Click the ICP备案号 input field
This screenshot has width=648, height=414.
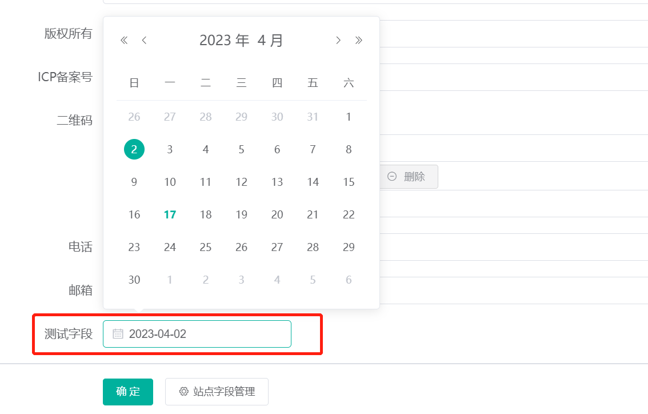[514, 77]
